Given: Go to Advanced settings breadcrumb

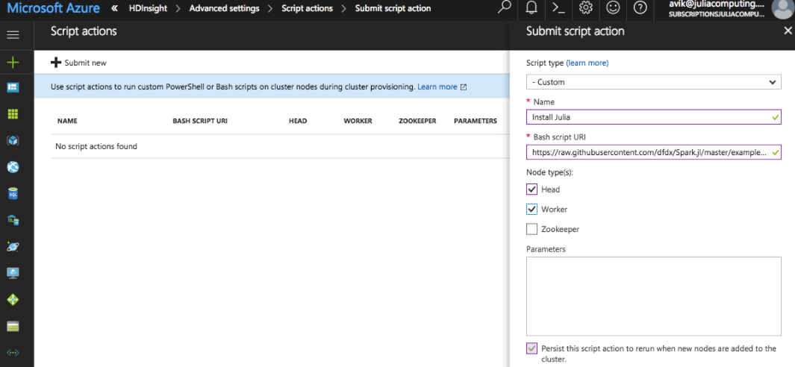Looking at the screenshot, I should coord(224,8).
